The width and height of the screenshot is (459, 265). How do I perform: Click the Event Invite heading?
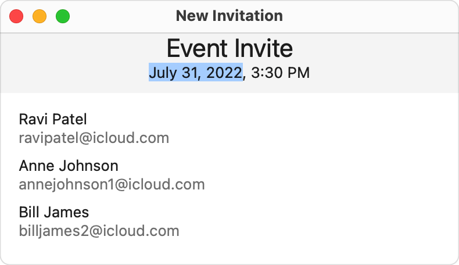pyautogui.click(x=229, y=48)
